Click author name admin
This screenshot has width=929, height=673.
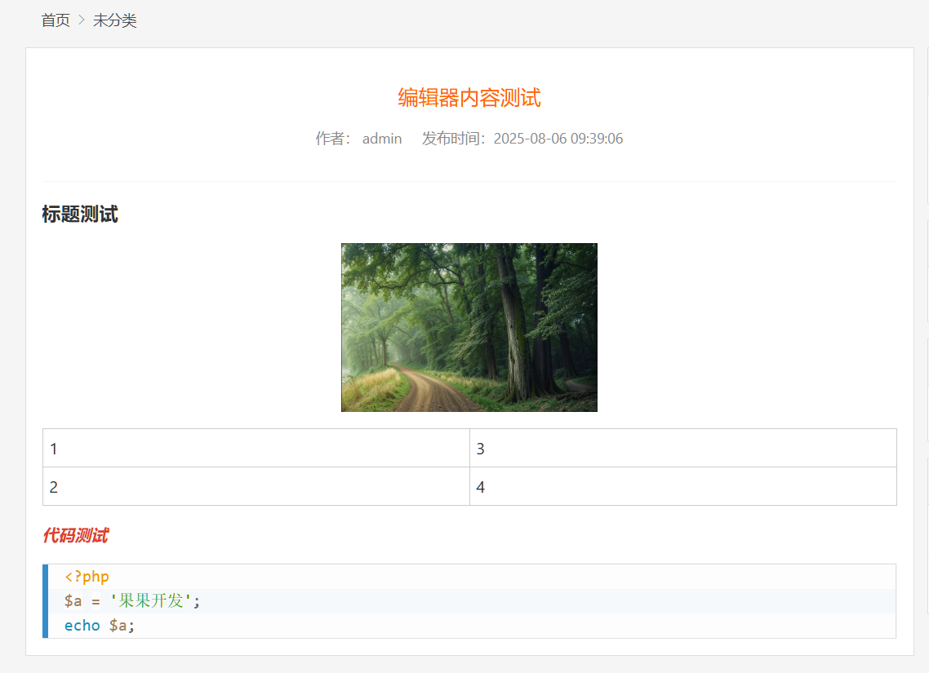pyautogui.click(x=382, y=139)
